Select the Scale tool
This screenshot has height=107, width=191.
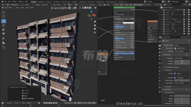click(x=4, y=29)
